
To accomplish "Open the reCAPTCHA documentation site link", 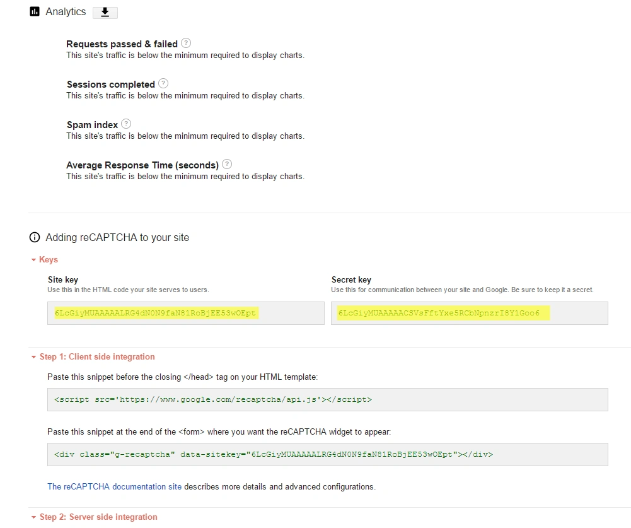I will [114, 487].
